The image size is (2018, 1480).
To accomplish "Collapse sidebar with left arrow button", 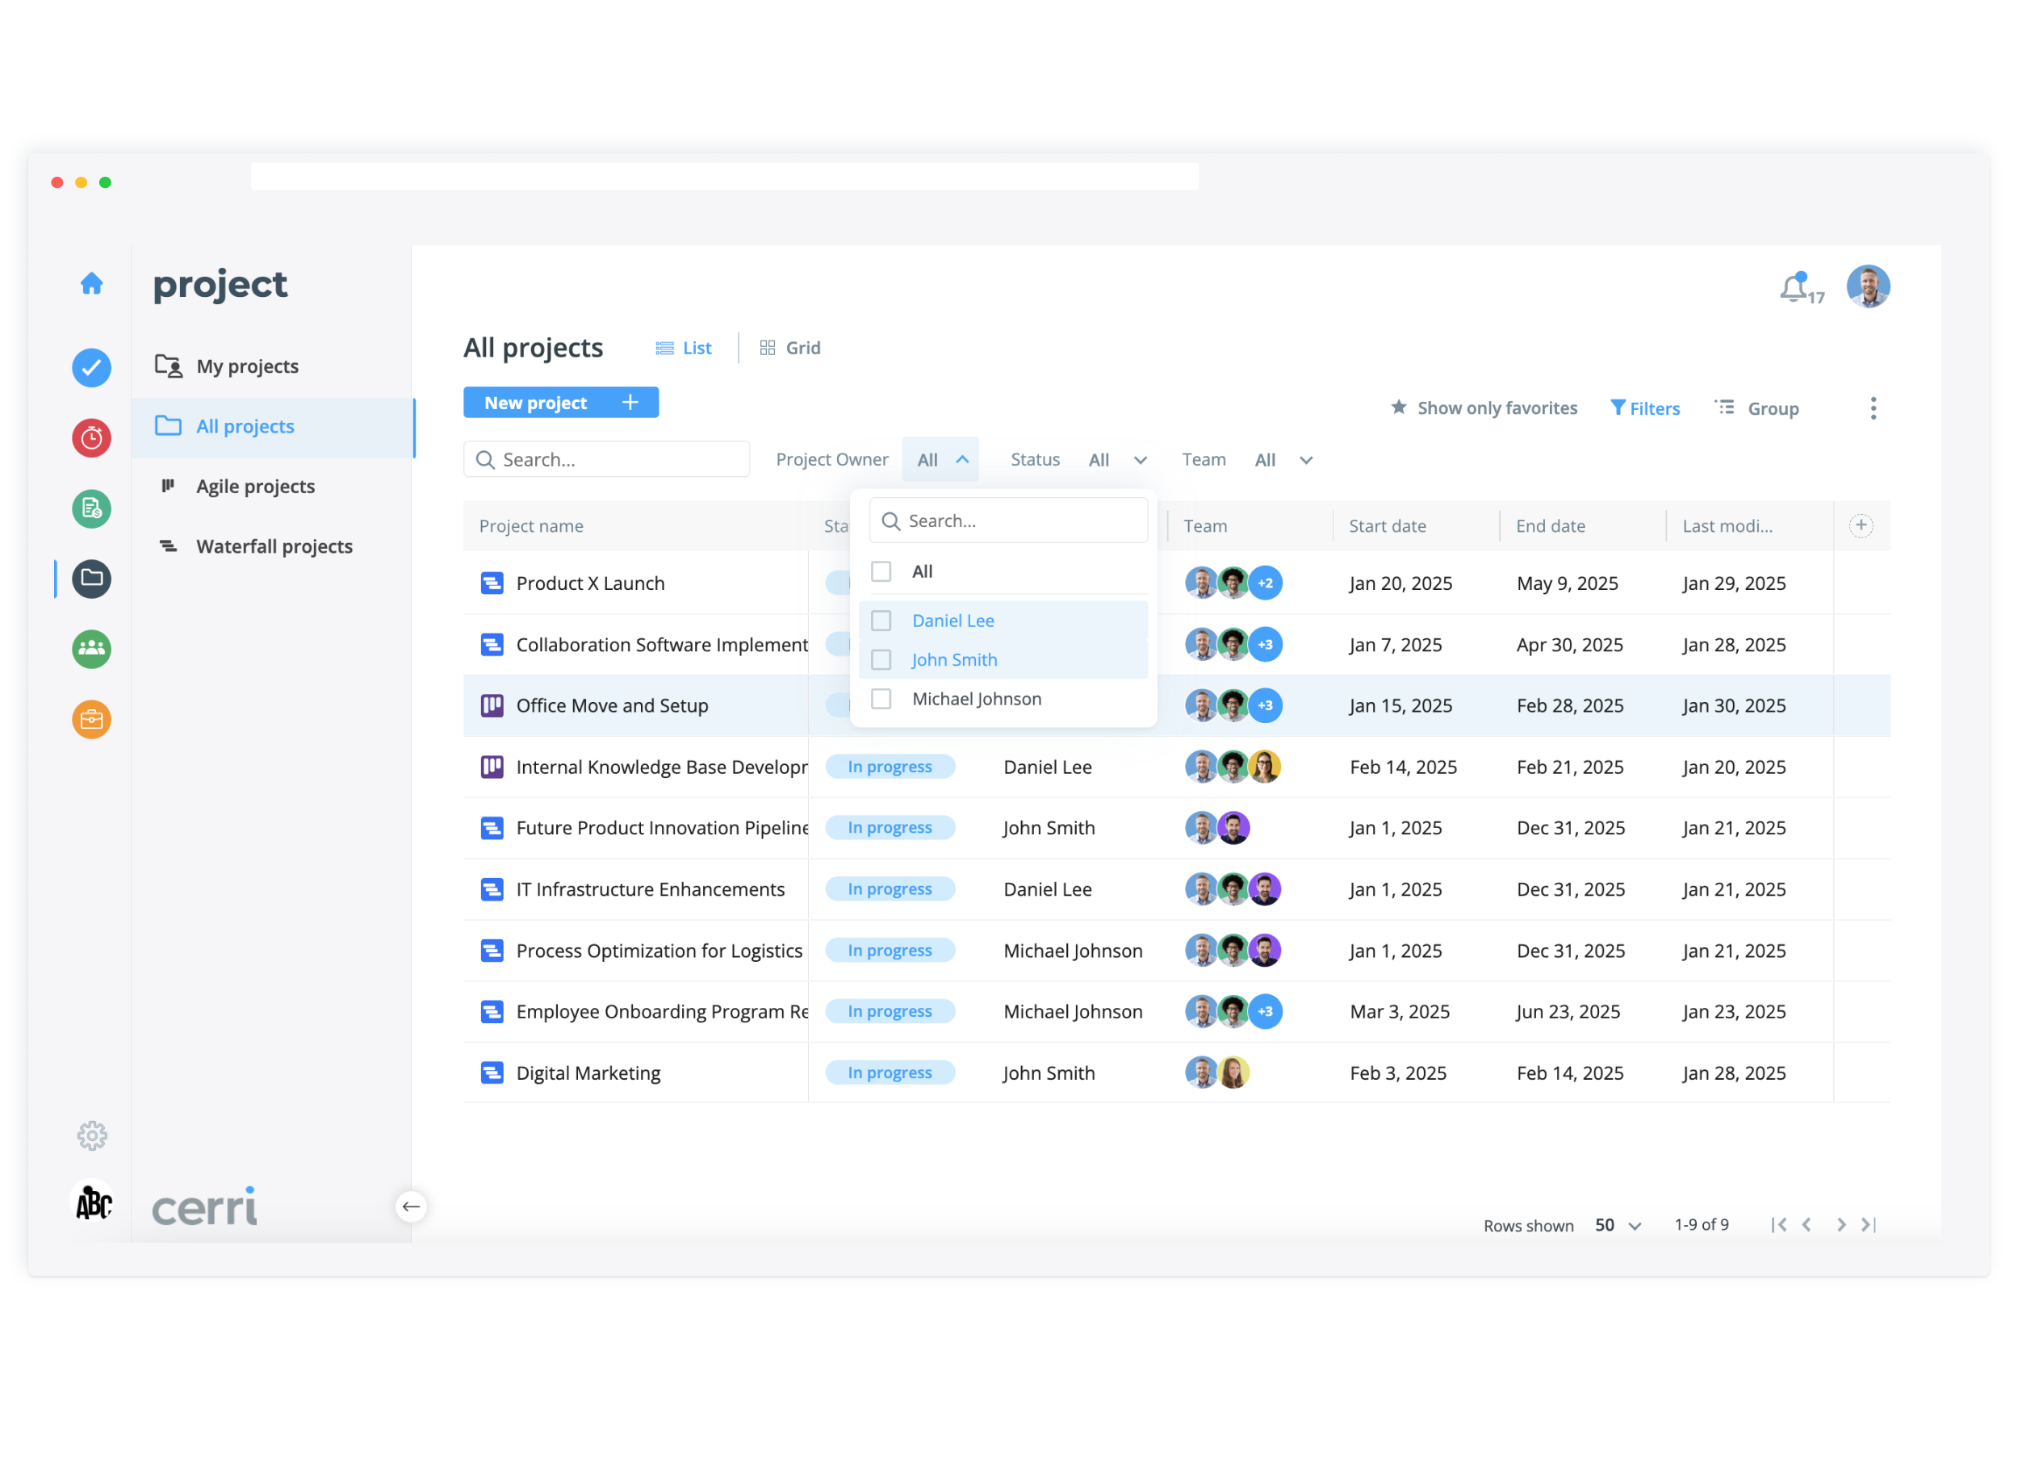I will 412,1206.
